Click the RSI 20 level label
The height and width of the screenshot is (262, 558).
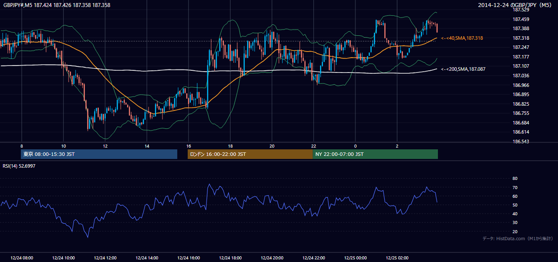515,231
